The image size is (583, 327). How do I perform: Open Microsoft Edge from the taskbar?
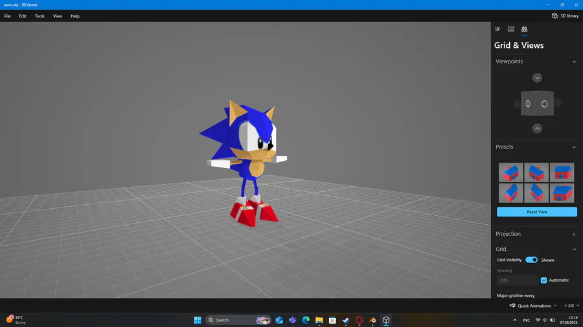tap(306, 320)
